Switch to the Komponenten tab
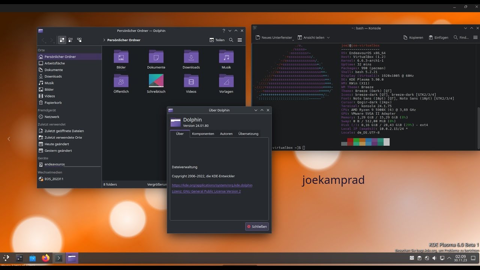 pyautogui.click(x=203, y=133)
